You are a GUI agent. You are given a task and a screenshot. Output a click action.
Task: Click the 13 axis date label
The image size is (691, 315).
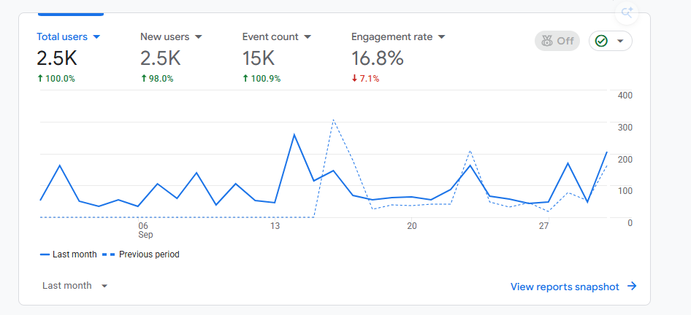(x=275, y=226)
